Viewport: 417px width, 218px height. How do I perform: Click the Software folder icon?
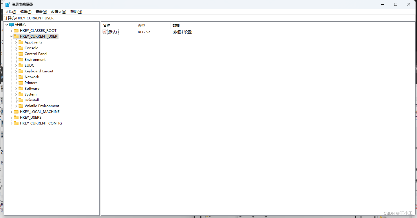[x=21, y=89]
